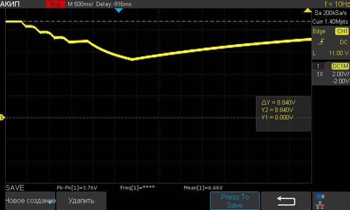This screenshot has height=210, width=350.
Task: Click the channel 1 ground level marker
Action: click(x=2, y=118)
